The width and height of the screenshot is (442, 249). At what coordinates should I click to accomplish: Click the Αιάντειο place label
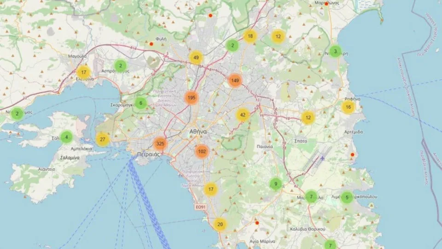(47, 169)
